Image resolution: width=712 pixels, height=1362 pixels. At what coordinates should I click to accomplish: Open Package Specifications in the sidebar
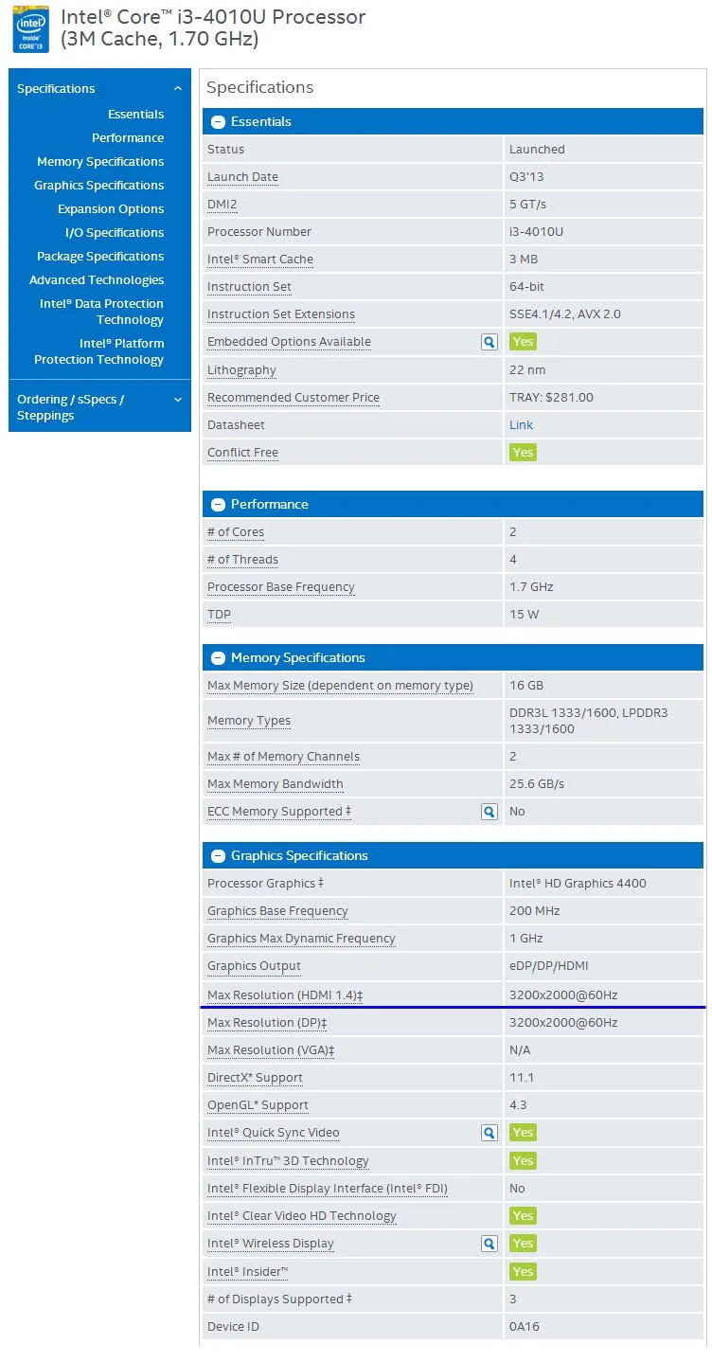pyautogui.click(x=100, y=257)
